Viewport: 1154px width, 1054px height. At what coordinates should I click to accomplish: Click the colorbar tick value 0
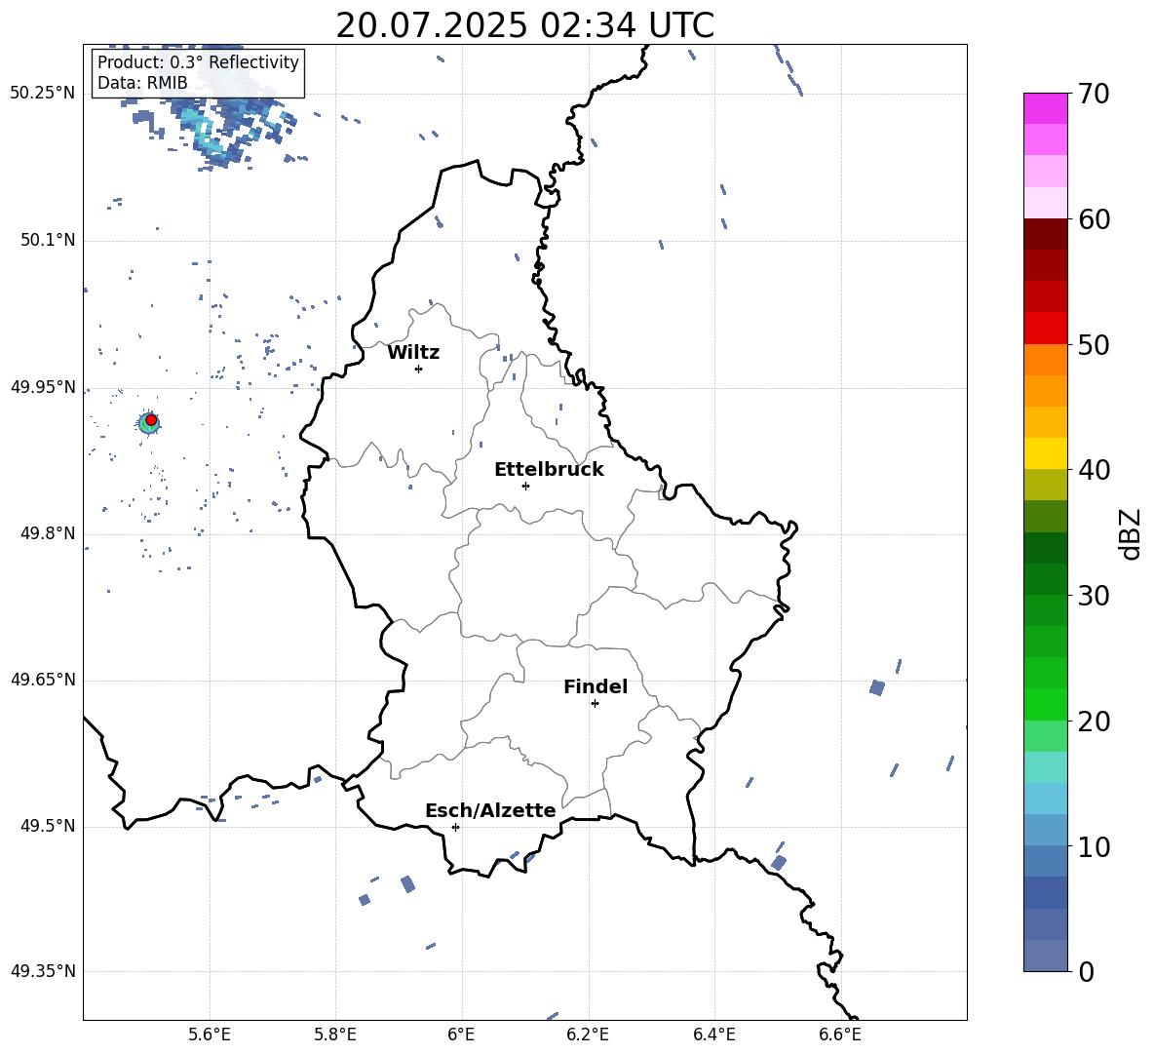click(1086, 971)
